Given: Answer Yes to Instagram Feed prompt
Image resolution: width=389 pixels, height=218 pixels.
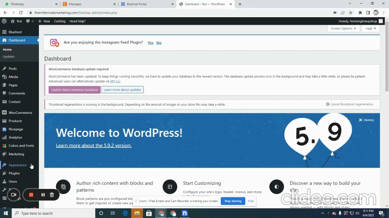Looking at the screenshot, I should coord(150,43).
